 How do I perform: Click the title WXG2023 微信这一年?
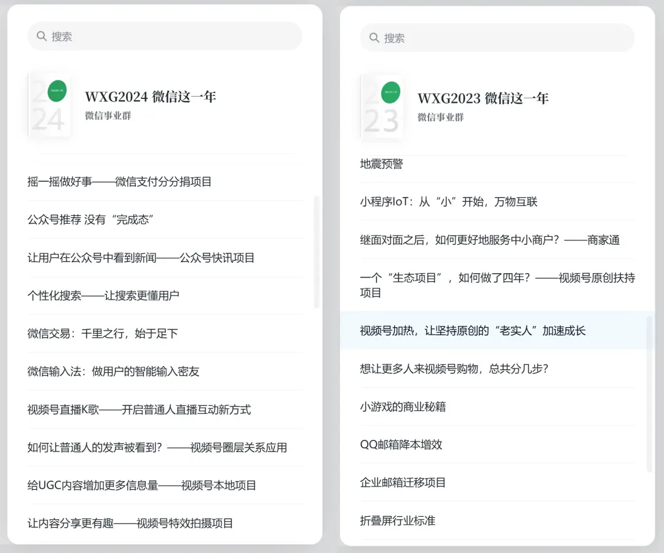pos(483,98)
